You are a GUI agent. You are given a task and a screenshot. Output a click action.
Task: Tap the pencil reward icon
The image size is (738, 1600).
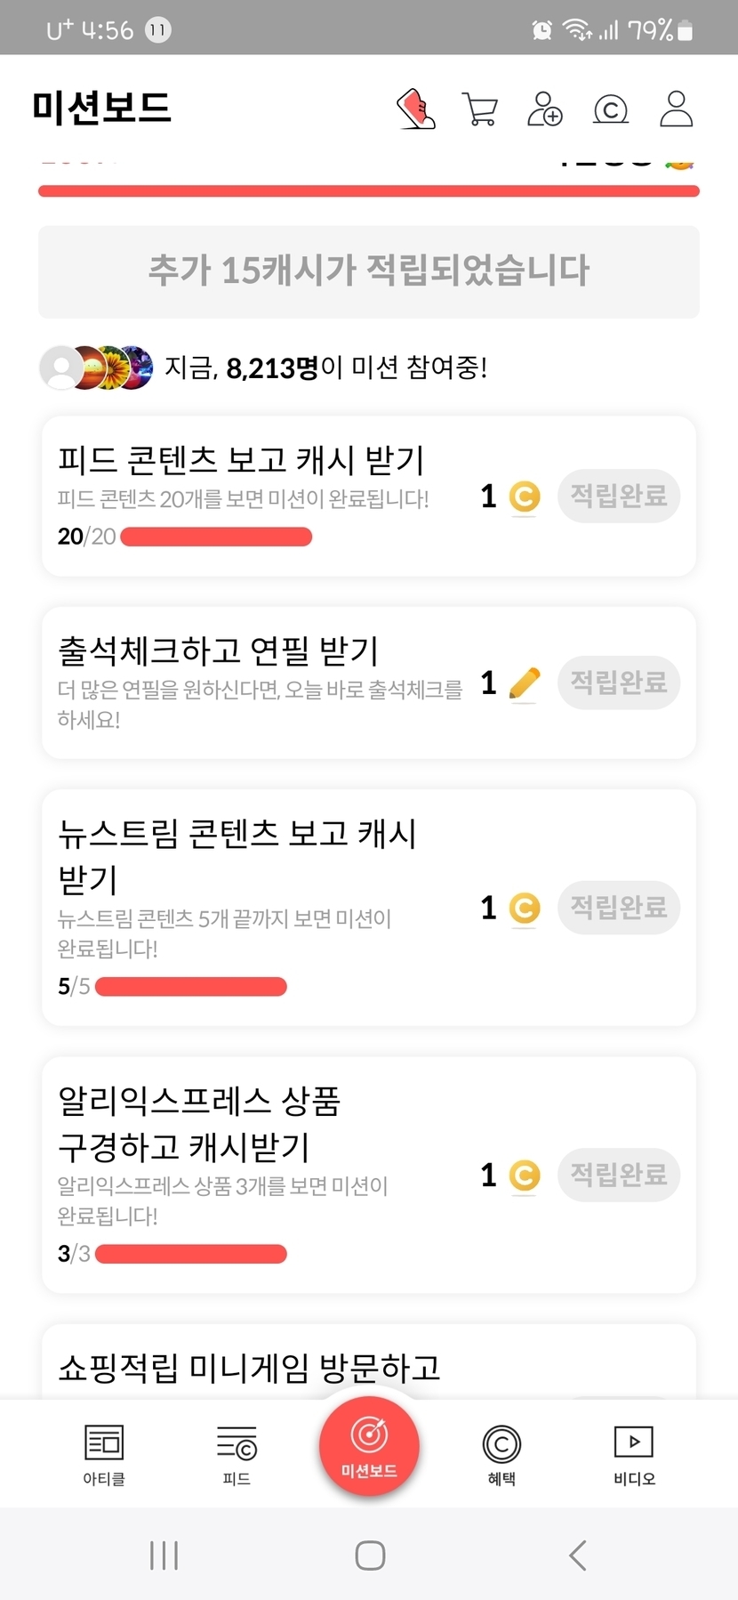524,683
